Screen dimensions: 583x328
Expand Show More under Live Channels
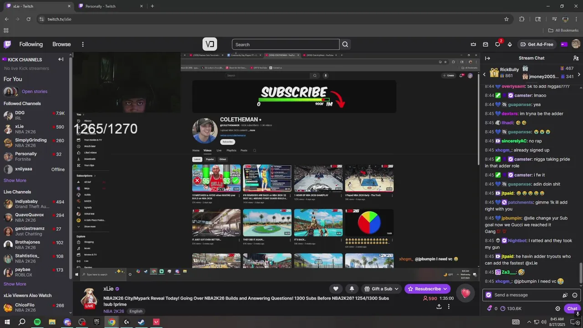(15, 284)
